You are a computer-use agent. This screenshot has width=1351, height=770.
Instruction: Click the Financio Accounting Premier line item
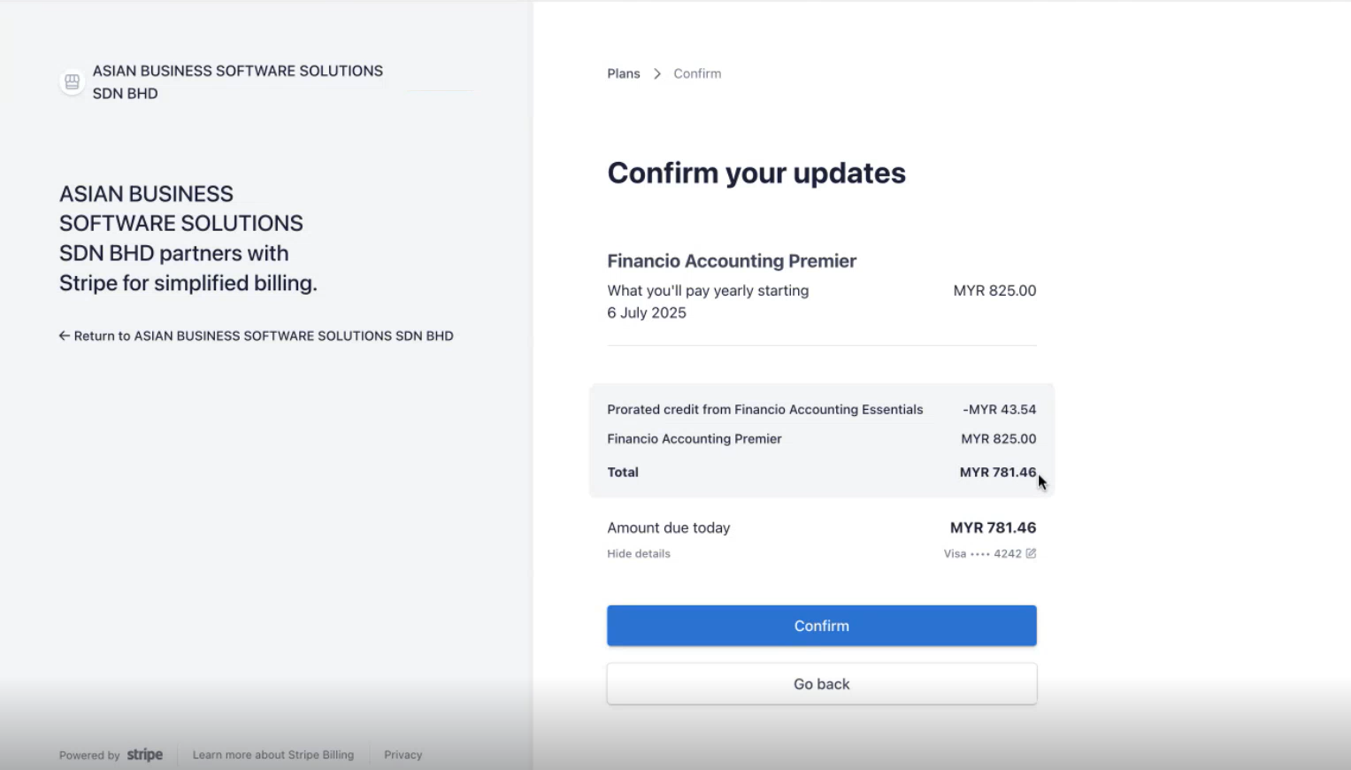click(695, 439)
